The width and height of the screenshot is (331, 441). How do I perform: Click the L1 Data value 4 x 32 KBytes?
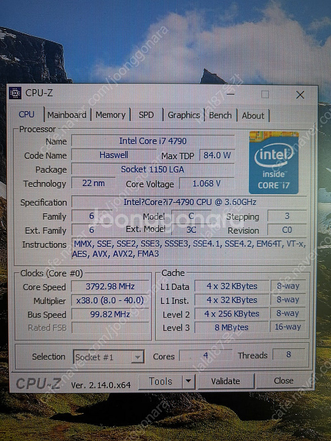click(232, 286)
